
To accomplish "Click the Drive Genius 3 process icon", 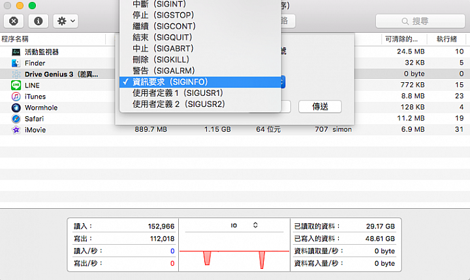I will 16,74.
